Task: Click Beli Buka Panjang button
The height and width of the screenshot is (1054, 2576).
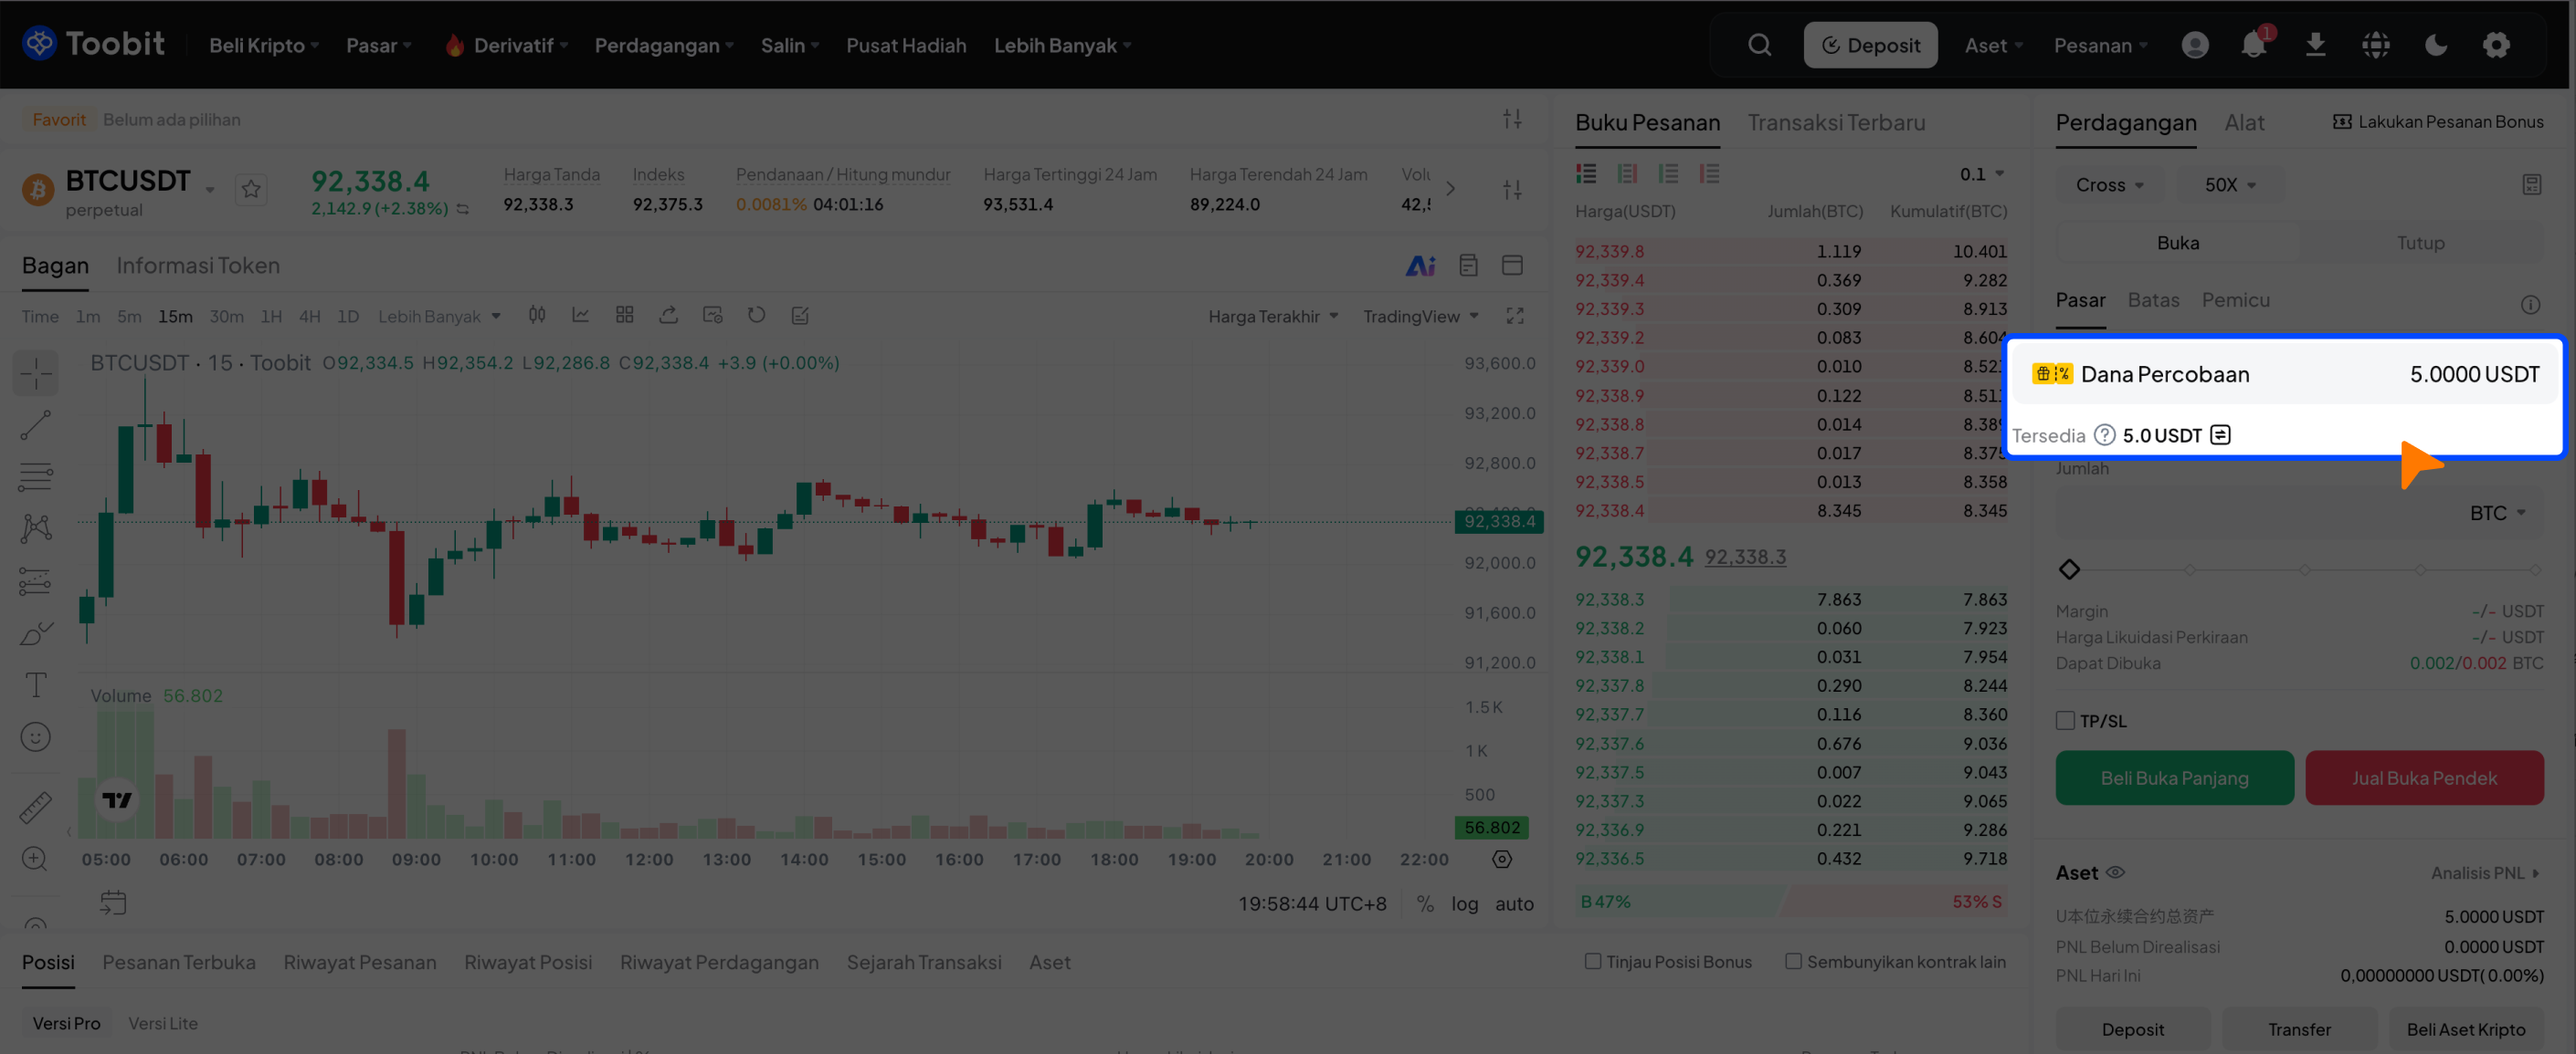Action: click(x=2174, y=777)
